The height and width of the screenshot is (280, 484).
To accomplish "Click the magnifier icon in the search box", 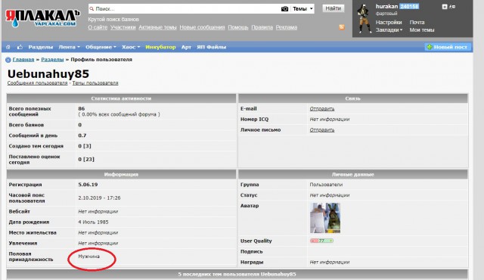I will tap(92, 8).
